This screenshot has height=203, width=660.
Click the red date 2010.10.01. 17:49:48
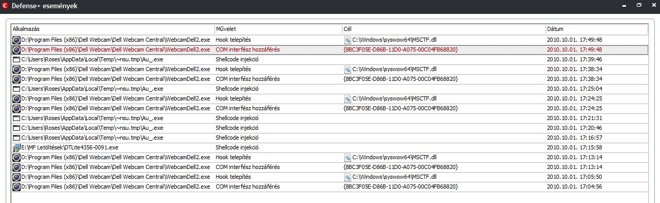[574, 49]
